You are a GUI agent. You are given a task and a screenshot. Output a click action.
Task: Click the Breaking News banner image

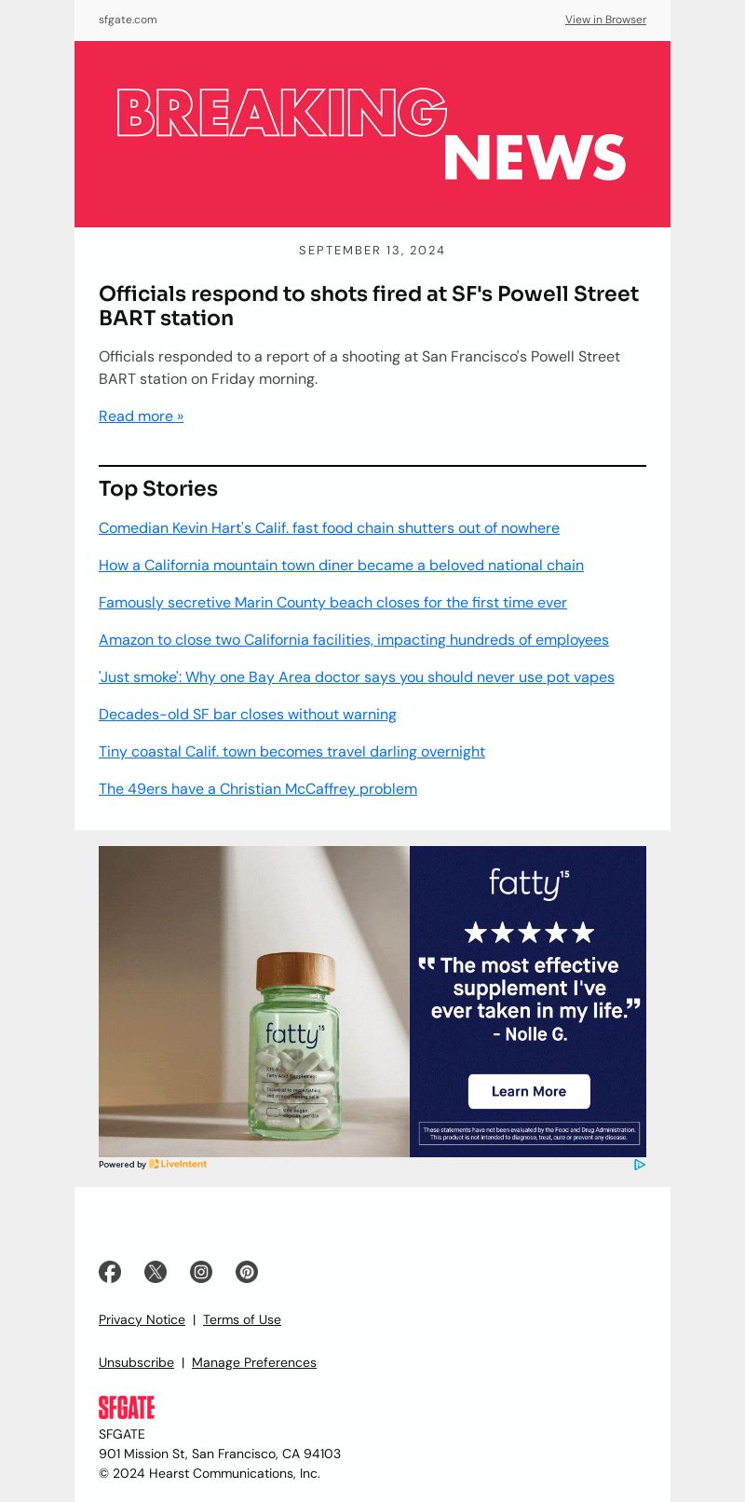pyautogui.click(x=372, y=134)
